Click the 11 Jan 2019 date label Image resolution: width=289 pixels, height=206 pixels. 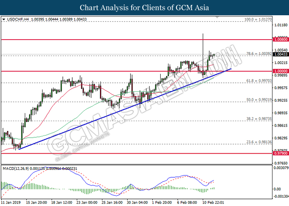pos(10,202)
